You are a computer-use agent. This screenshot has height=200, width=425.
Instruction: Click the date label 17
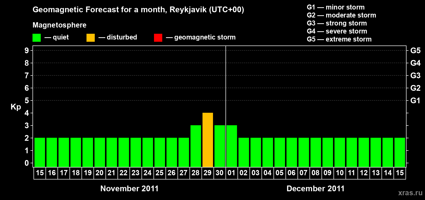[64, 173]
